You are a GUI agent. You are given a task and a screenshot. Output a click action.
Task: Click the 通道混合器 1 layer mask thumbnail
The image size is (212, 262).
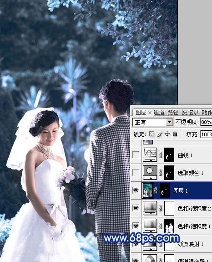(x=169, y=258)
